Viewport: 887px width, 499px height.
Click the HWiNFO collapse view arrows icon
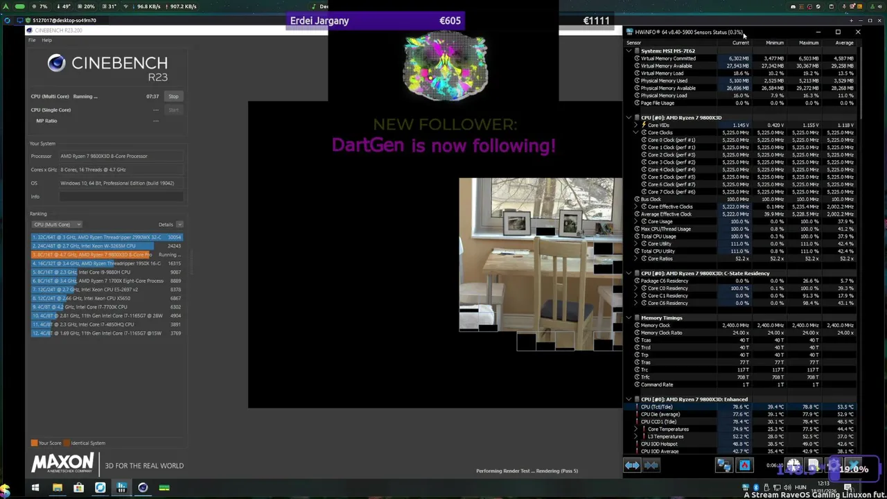[x=651, y=466]
